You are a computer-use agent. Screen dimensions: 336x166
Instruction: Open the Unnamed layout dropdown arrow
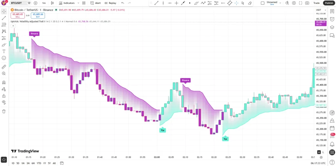pos(280,3)
